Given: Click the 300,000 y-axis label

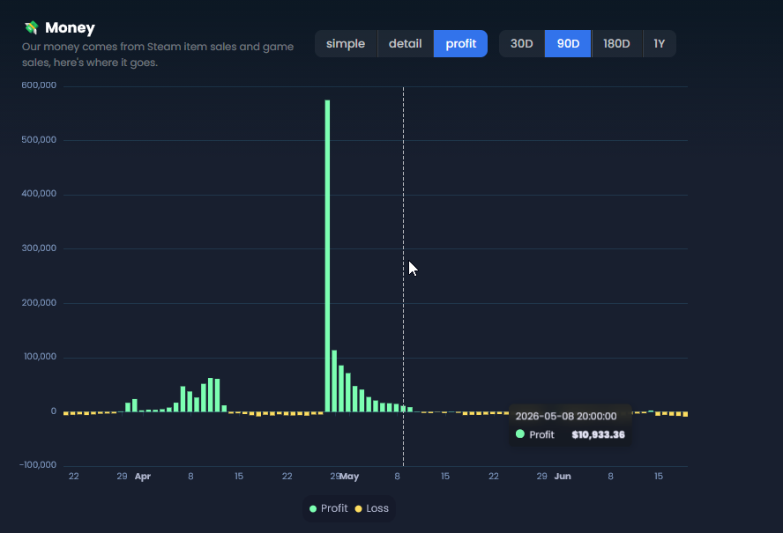Looking at the screenshot, I should pos(39,248).
